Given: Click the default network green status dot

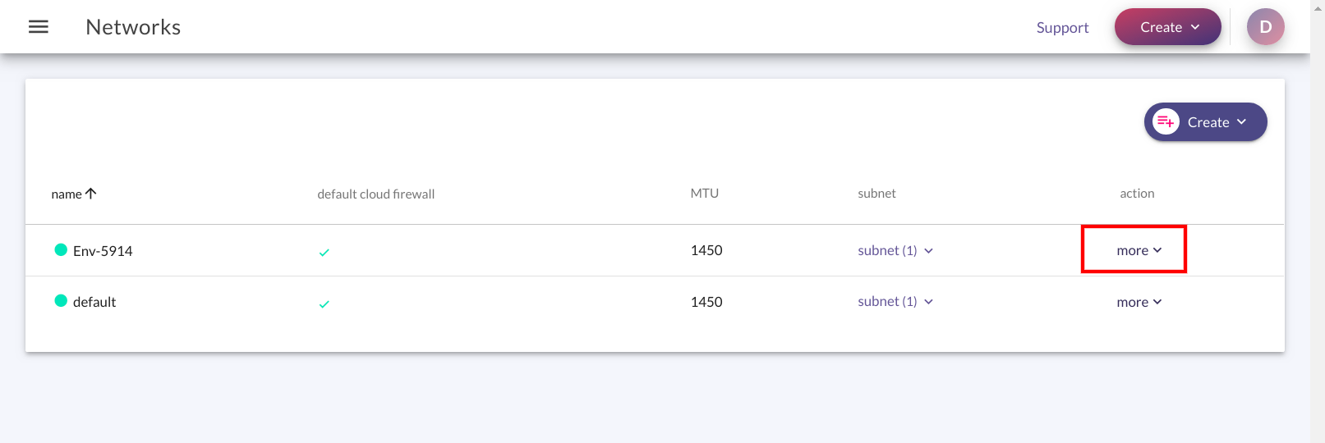Looking at the screenshot, I should tap(61, 300).
